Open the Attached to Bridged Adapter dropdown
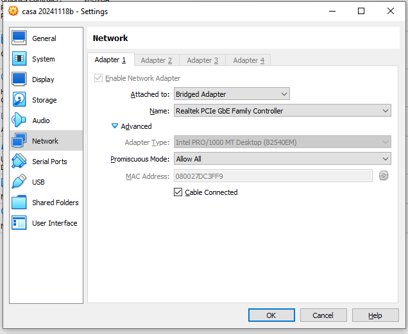Viewport: 408px width, 334px height. pyautogui.click(x=232, y=94)
